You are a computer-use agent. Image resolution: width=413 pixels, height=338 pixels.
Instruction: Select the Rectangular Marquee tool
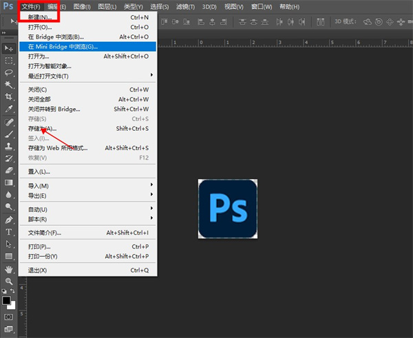pyautogui.click(x=9, y=61)
